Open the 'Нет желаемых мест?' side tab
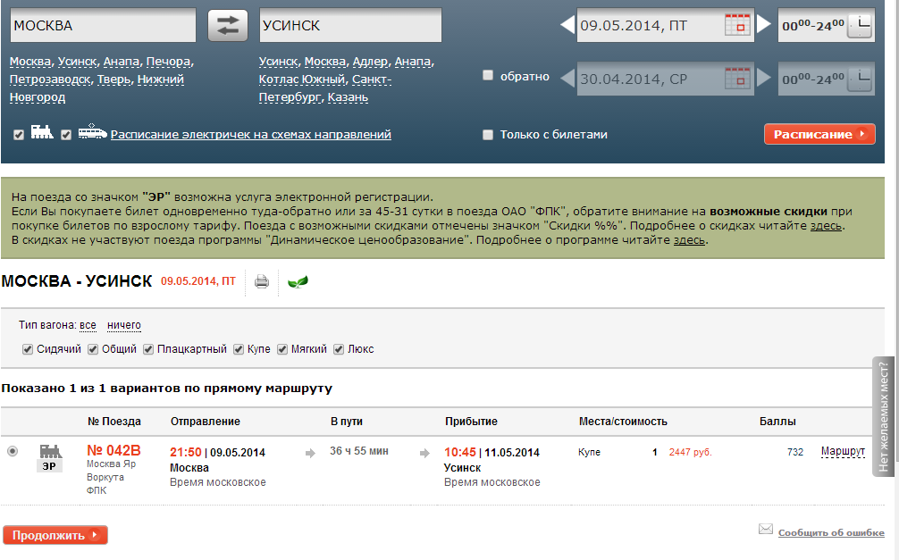The width and height of the screenshot is (899, 560). (x=884, y=416)
